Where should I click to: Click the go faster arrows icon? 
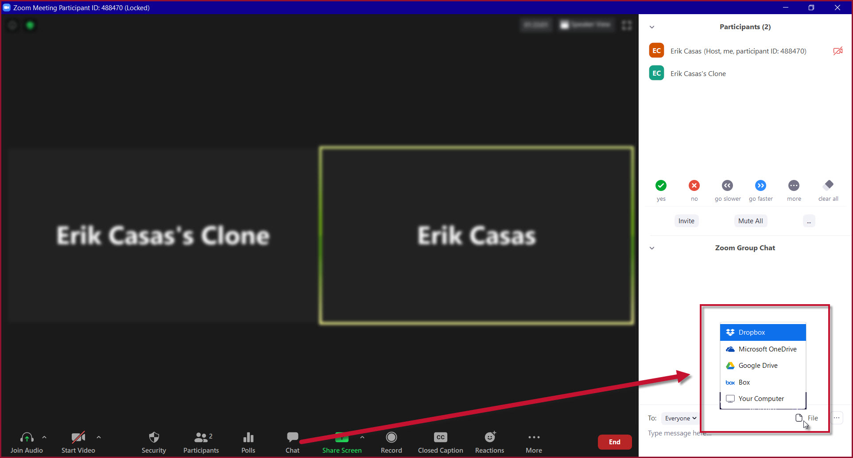[x=760, y=185]
